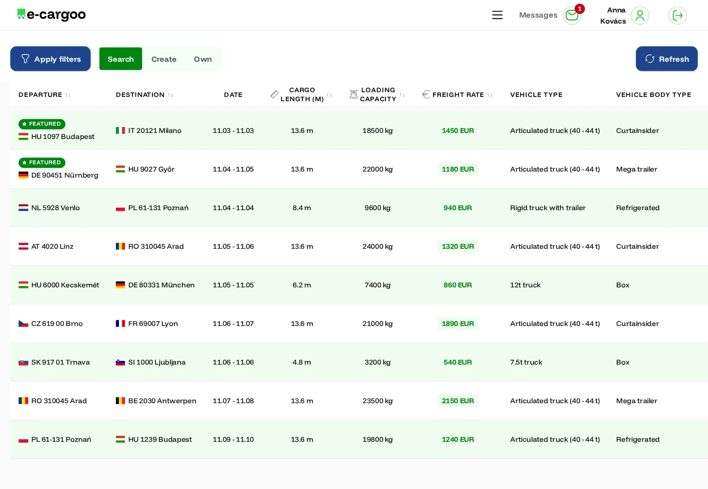Click the 1890 EUR freight rate
This screenshot has width=708, height=489.
click(x=458, y=323)
